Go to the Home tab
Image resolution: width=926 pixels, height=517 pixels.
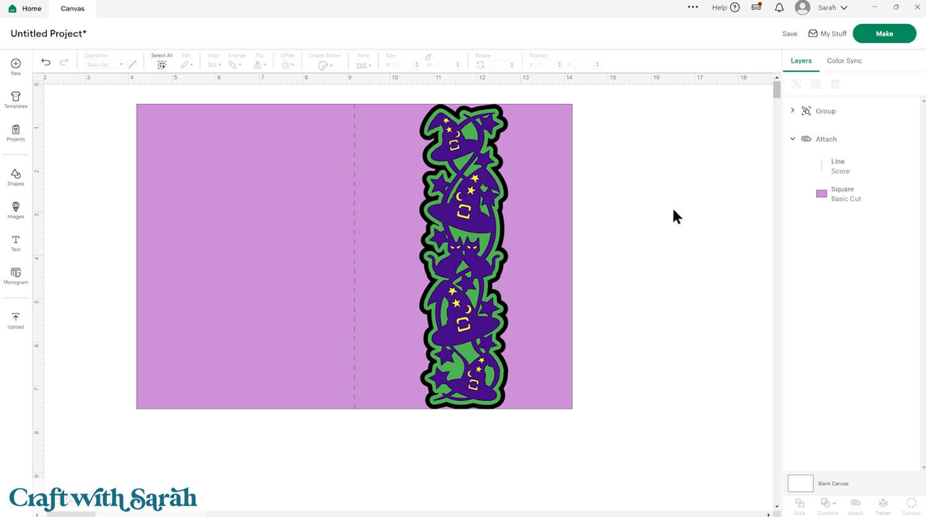coord(26,9)
